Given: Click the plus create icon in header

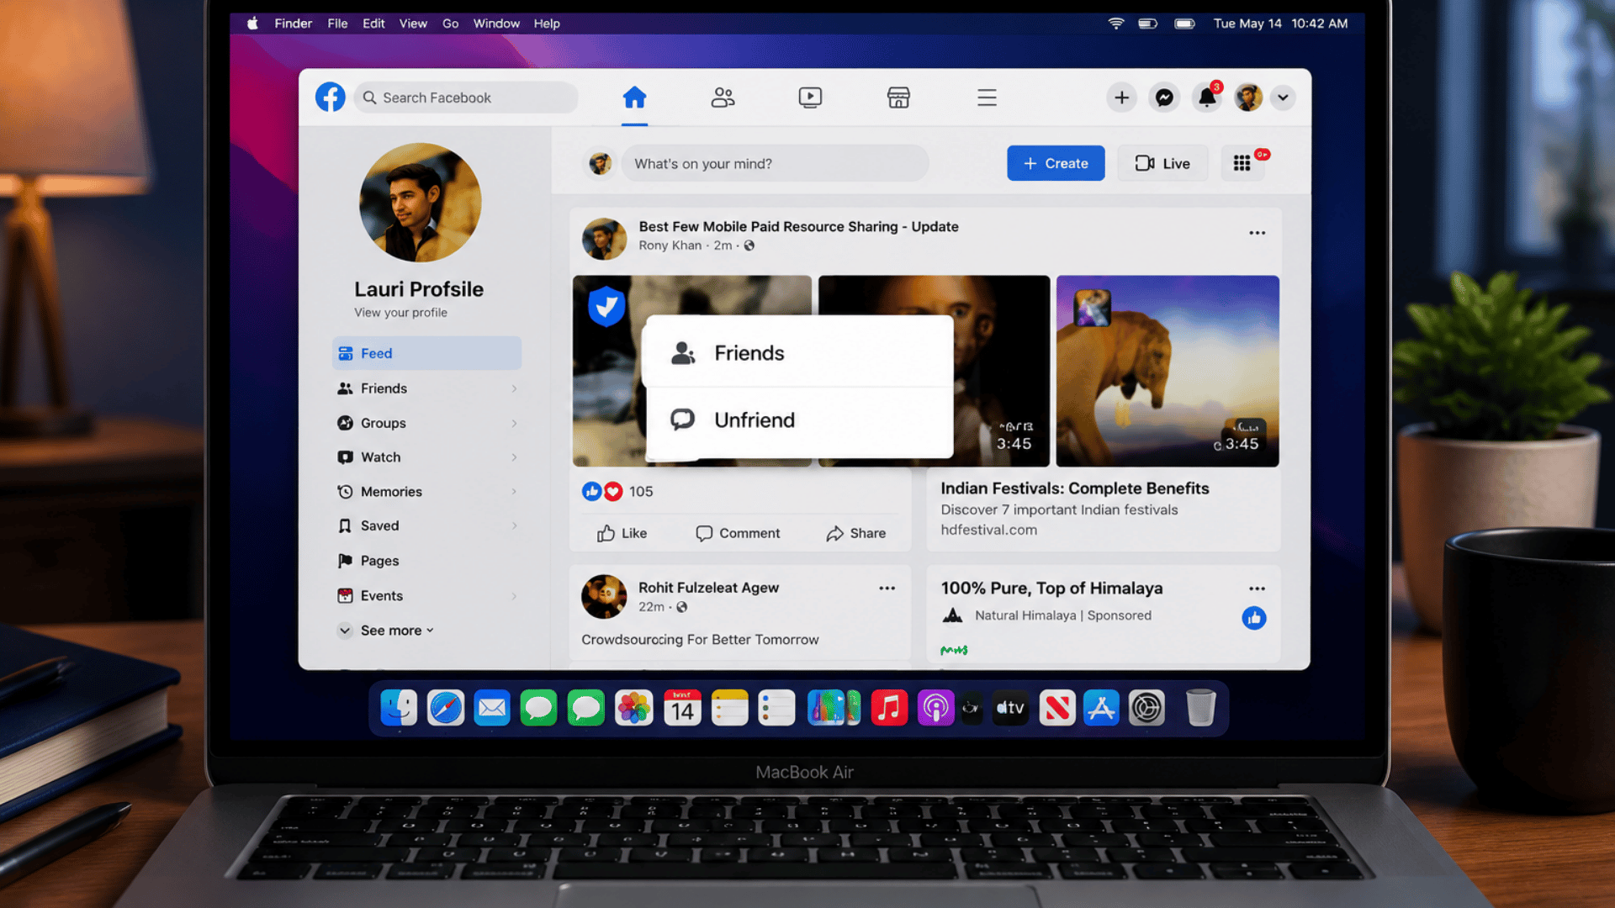Looking at the screenshot, I should 1122,98.
